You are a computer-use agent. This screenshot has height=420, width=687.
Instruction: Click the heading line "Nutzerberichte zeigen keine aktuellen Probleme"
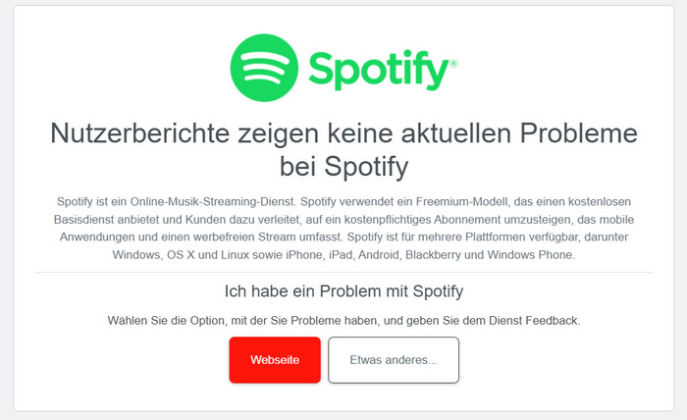[x=343, y=132]
